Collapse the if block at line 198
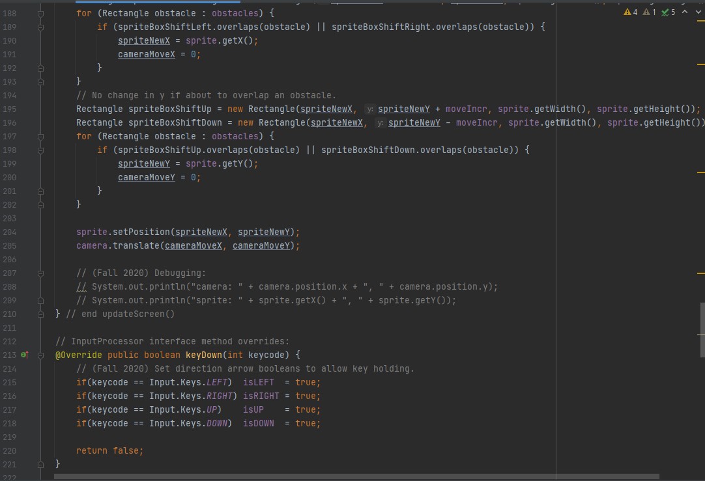 (x=40, y=150)
